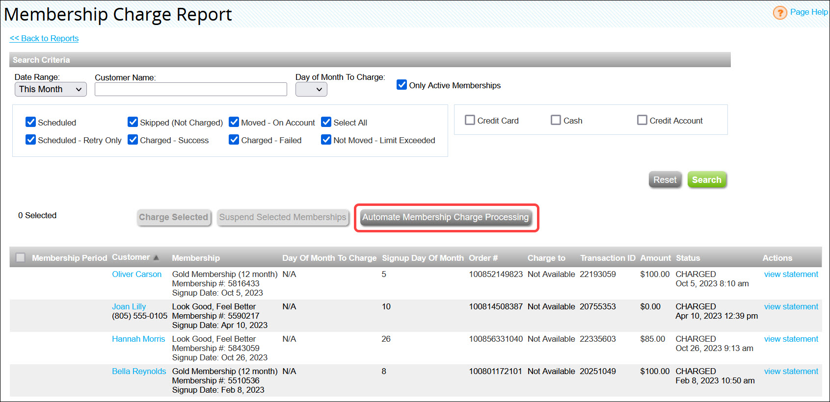Viewport: 830px width, 402px height.
Task: View statement for Hannah Morris row
Action: point(791,339)
